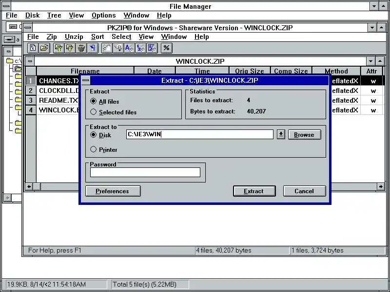Viewport: 390px width, 292px height.
Task: Open the Unzip menu in PKZIP
Action: (x=74, y=37)
